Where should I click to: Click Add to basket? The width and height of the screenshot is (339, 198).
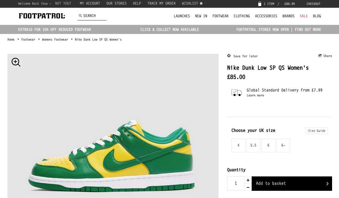coord(271,183)
